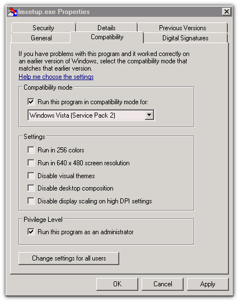This screenshot has height=302, width=239.
Task: Enable Run in 256 colors
Action: 31,150
